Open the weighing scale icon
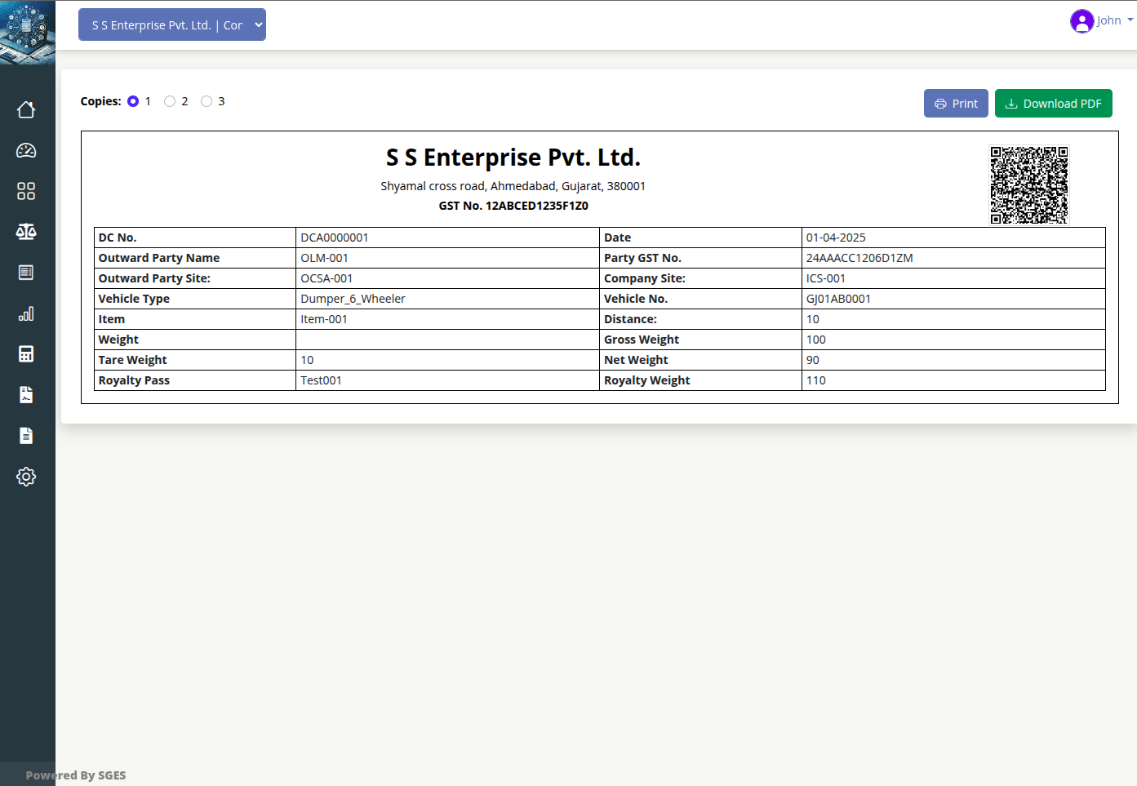1137x786 pixels. 26,232
